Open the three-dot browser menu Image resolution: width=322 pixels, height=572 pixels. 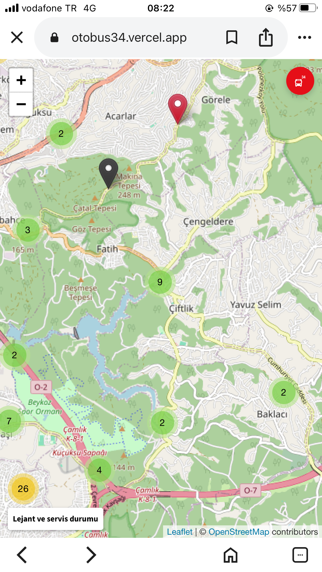point(305,37)
